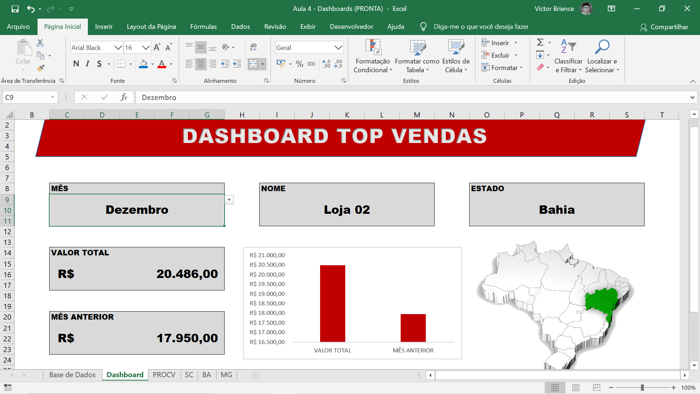Click the AutoSum sigma icon
The height and width of the screenshot is (394, 700).
pyautogui.click(x=540, y=42)
